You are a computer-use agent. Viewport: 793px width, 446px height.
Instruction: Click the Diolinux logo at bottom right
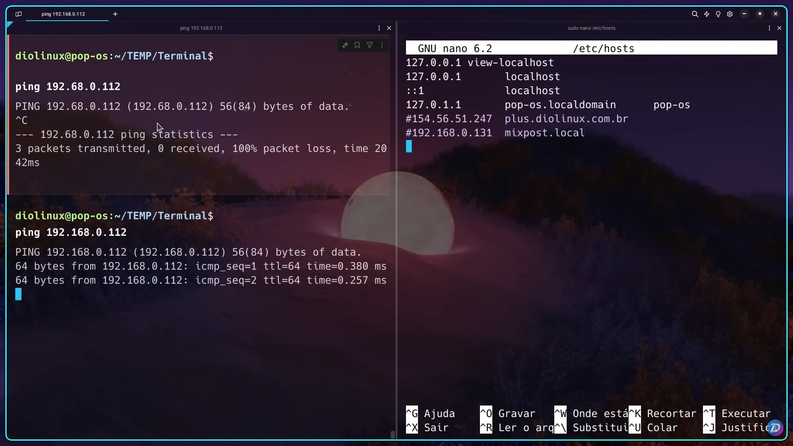point(776,428)
